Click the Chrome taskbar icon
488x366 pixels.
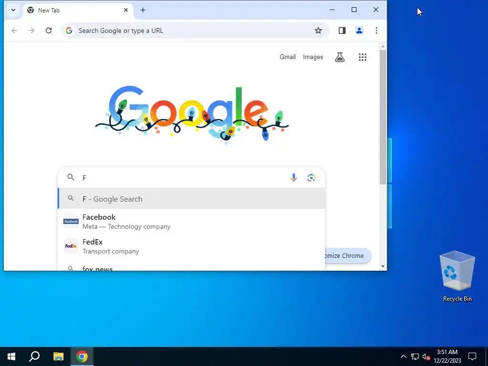[x=82, y=356]
